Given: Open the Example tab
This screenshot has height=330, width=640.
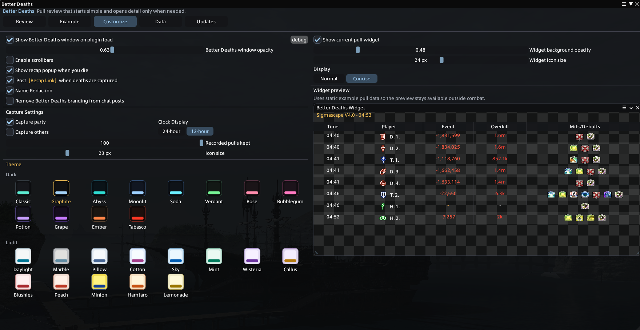Looking at the screenshot, I should click(70, 21).
